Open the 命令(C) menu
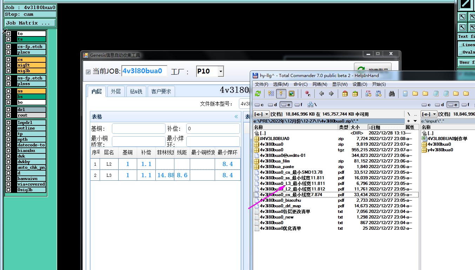Image resolution: width=475 pixels, height=270 pixels. 301,84
